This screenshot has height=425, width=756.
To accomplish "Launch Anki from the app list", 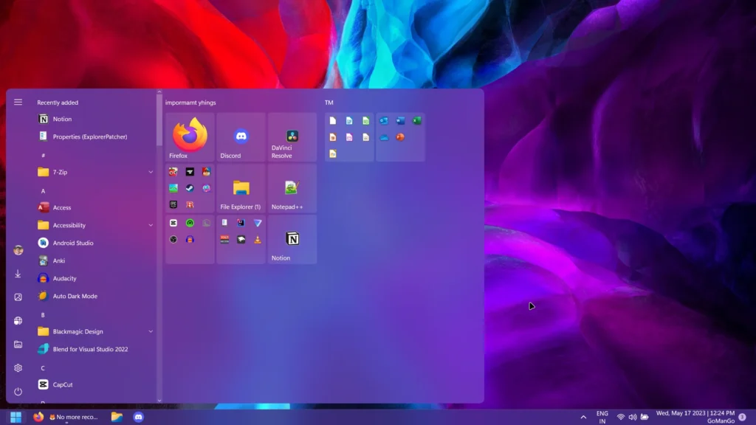I will (95, 260).
